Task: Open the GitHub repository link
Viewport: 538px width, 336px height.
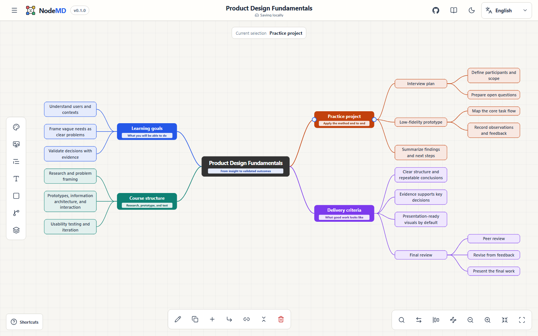Action: click(436, 10)
